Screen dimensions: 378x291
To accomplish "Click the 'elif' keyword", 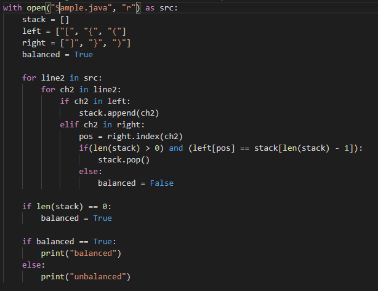I will point(69,125).
